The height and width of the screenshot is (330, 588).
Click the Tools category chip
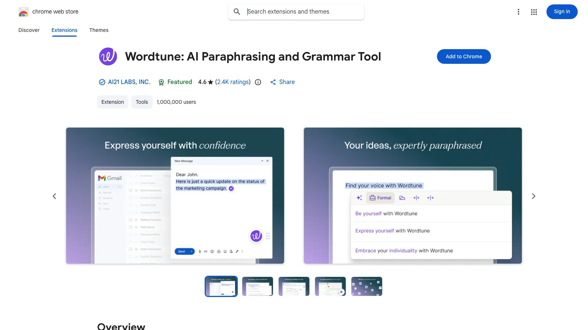click(142, 102)
